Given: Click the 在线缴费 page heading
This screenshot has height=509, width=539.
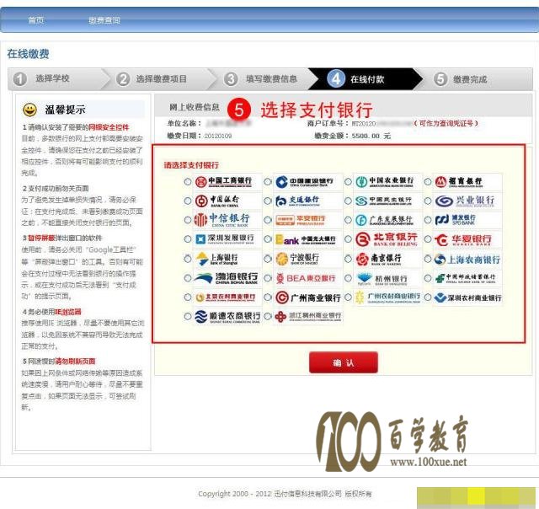Looking at the screenshot, I should 28,54.
